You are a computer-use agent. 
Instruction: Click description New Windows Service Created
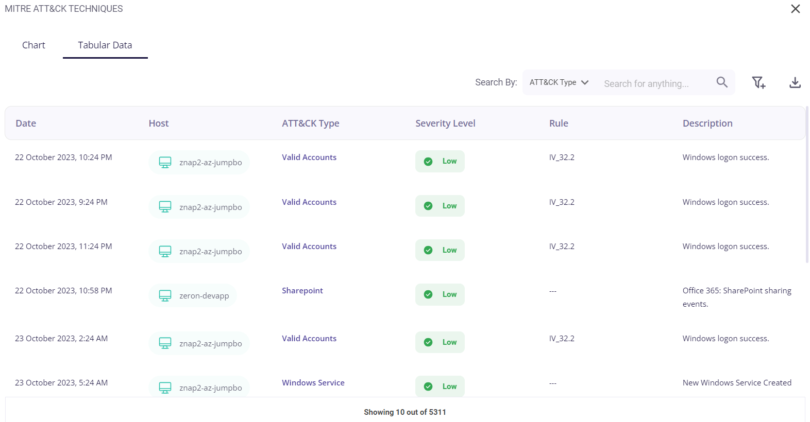coord(737,383)
